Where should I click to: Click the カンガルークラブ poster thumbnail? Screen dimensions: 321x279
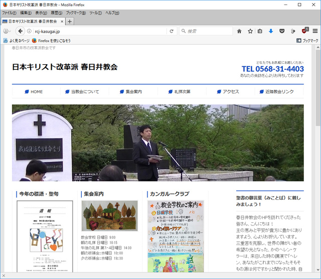[x=176, y=236]
